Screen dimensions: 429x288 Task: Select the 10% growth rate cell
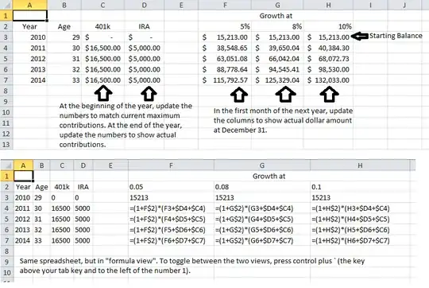(x=328, y=26)
